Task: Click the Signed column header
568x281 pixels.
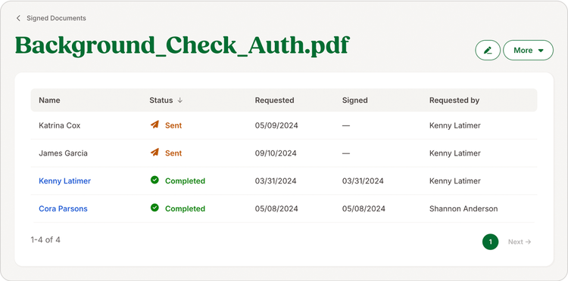Action: (x=354, y=100)
